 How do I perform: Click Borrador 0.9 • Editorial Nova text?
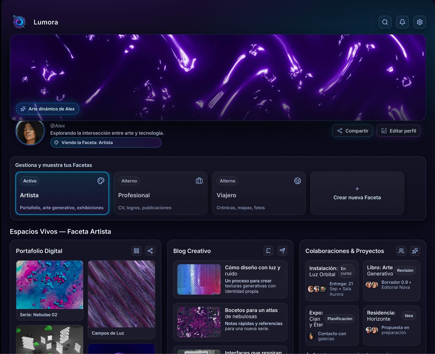[396, 285]
